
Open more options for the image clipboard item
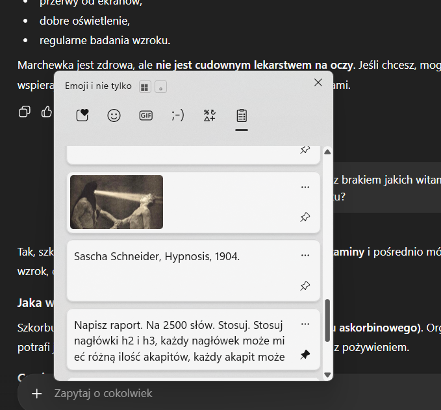tap(305, 187)
